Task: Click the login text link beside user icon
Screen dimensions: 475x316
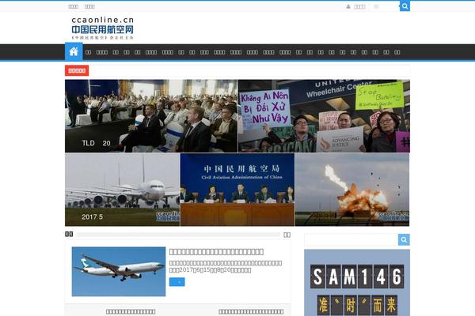Action: [x=359, y=6]
